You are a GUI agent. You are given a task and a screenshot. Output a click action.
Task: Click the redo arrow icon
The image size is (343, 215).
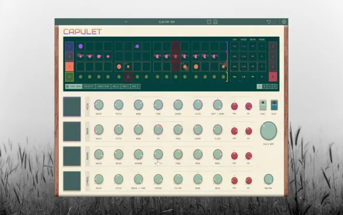275,22
